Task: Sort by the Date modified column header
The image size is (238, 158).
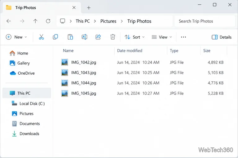Action: pos(130,51)
